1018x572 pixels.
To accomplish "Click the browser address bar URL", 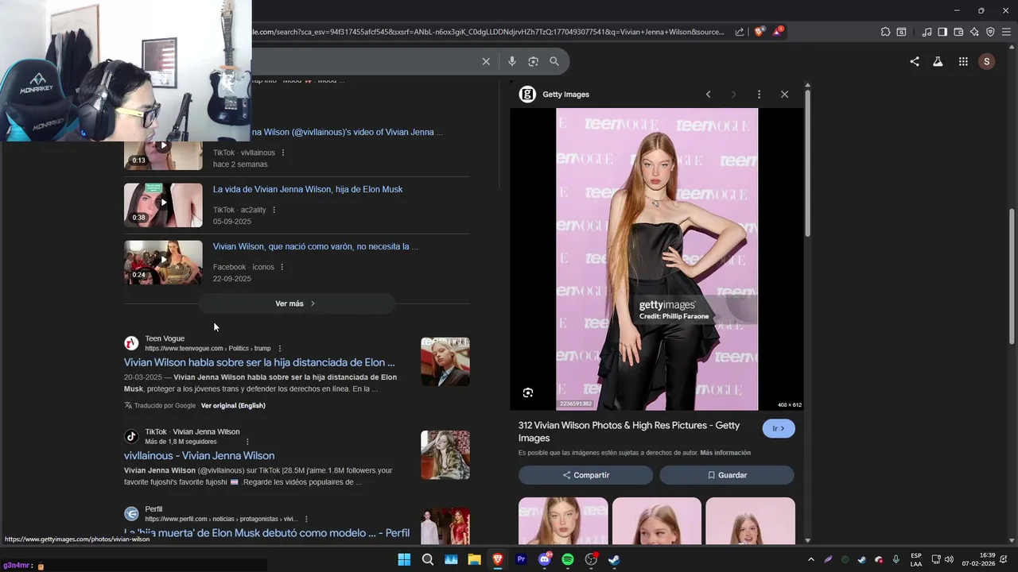I will click(x=488, y=32).
